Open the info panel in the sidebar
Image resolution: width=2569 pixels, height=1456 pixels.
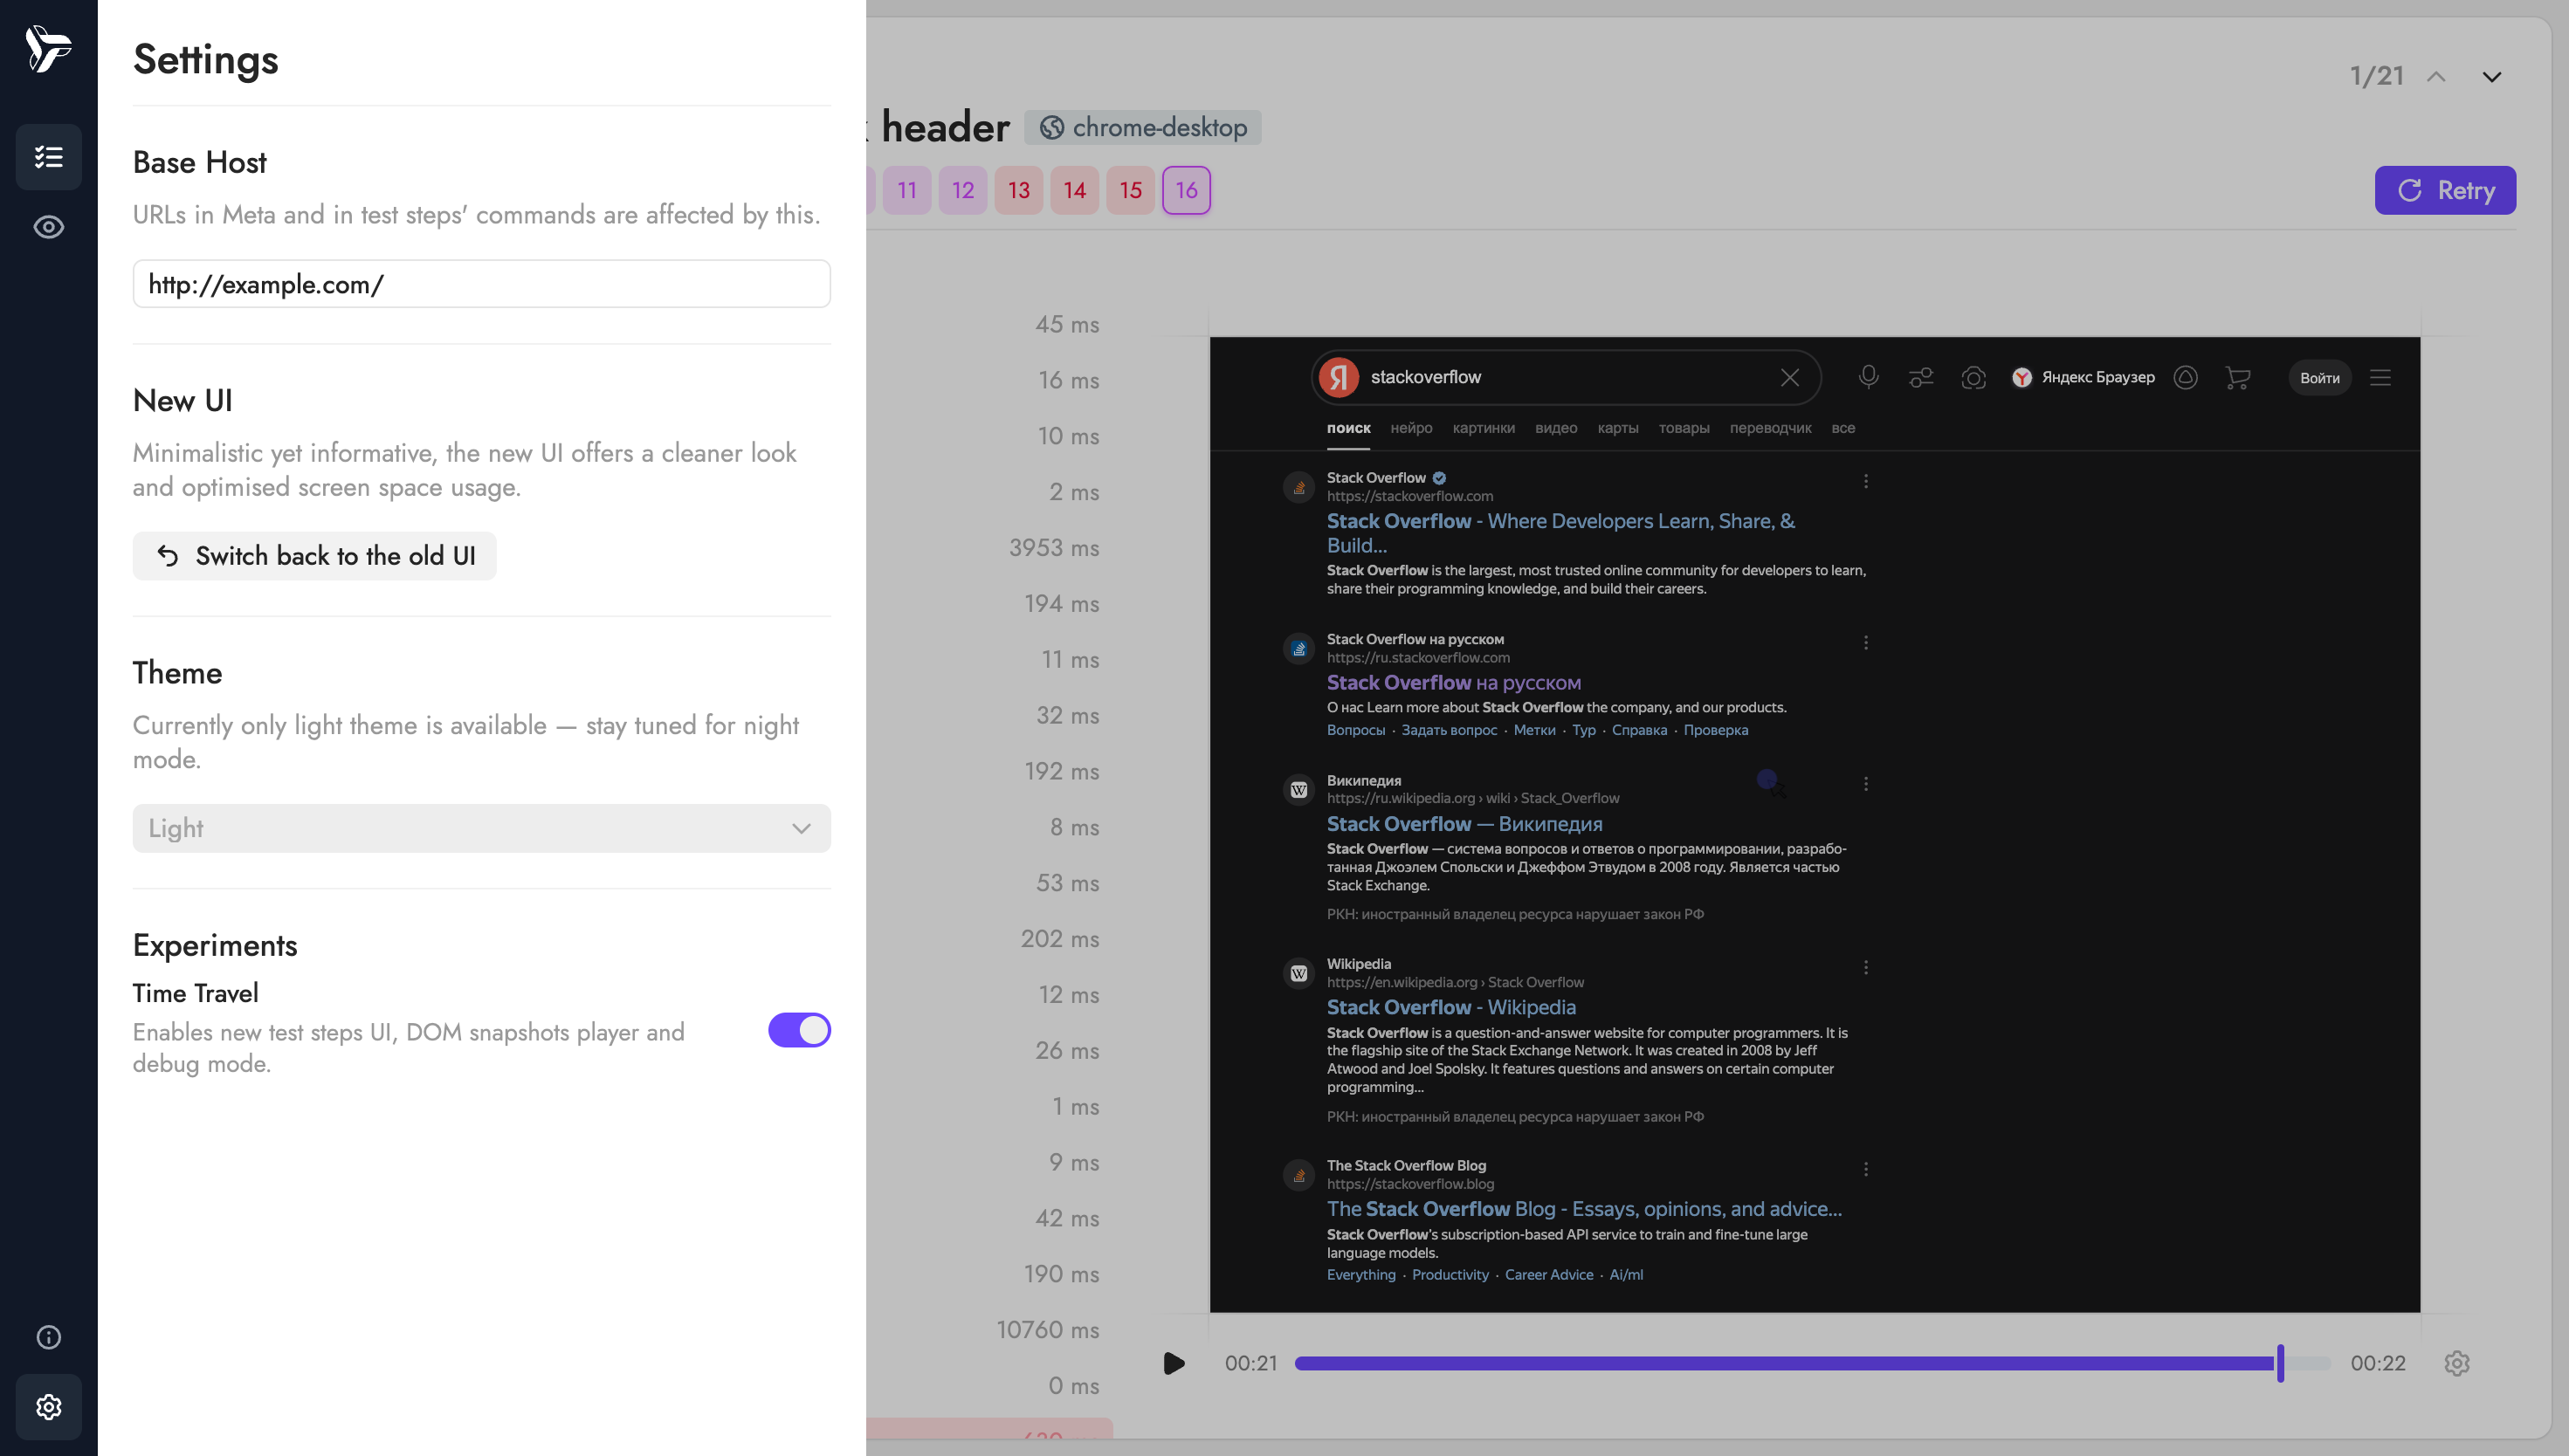[48, 1337]
